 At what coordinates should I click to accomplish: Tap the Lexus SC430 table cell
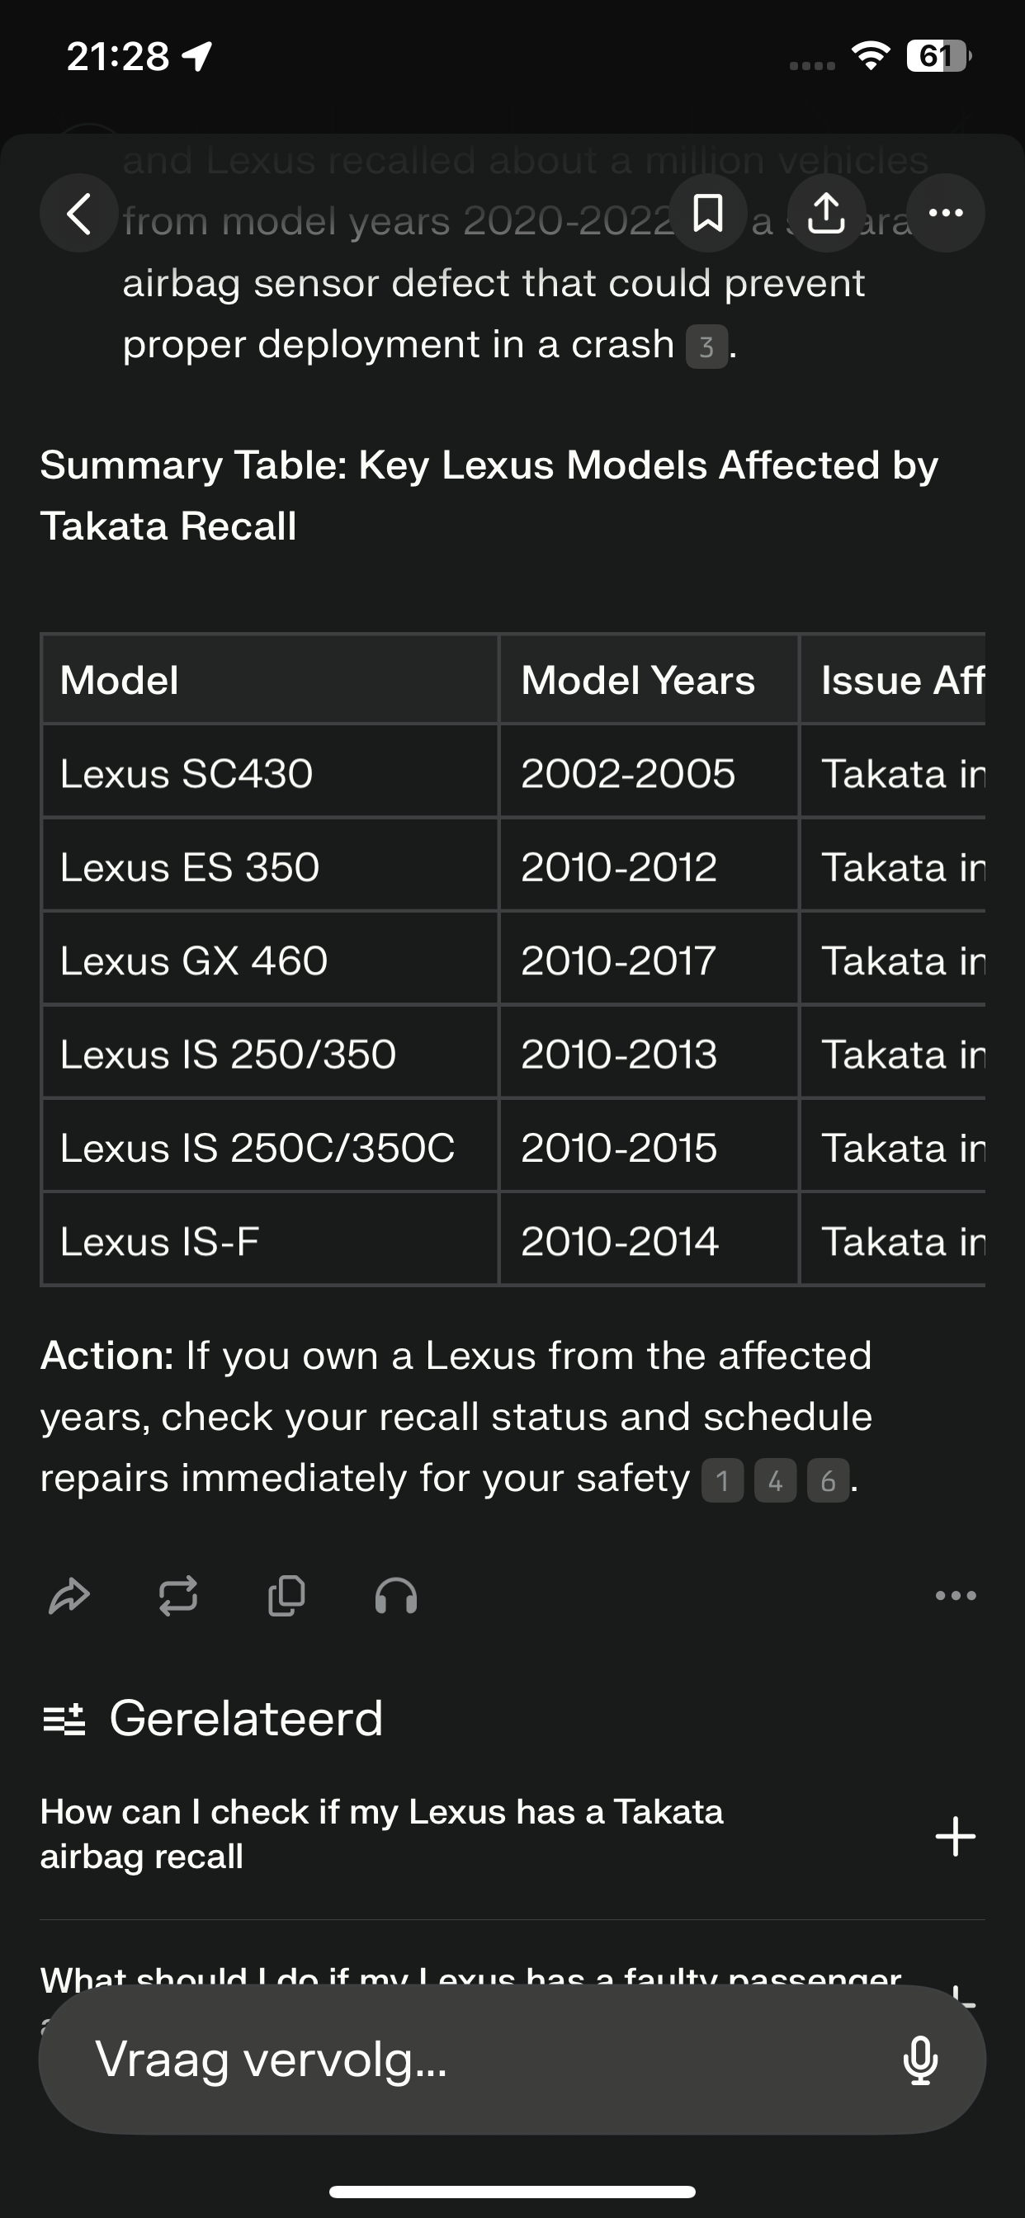[269, 773]
